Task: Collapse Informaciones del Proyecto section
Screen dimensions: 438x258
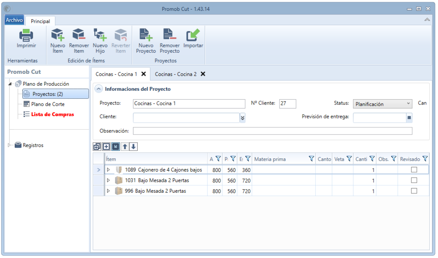Action: (x=99, y=89)
